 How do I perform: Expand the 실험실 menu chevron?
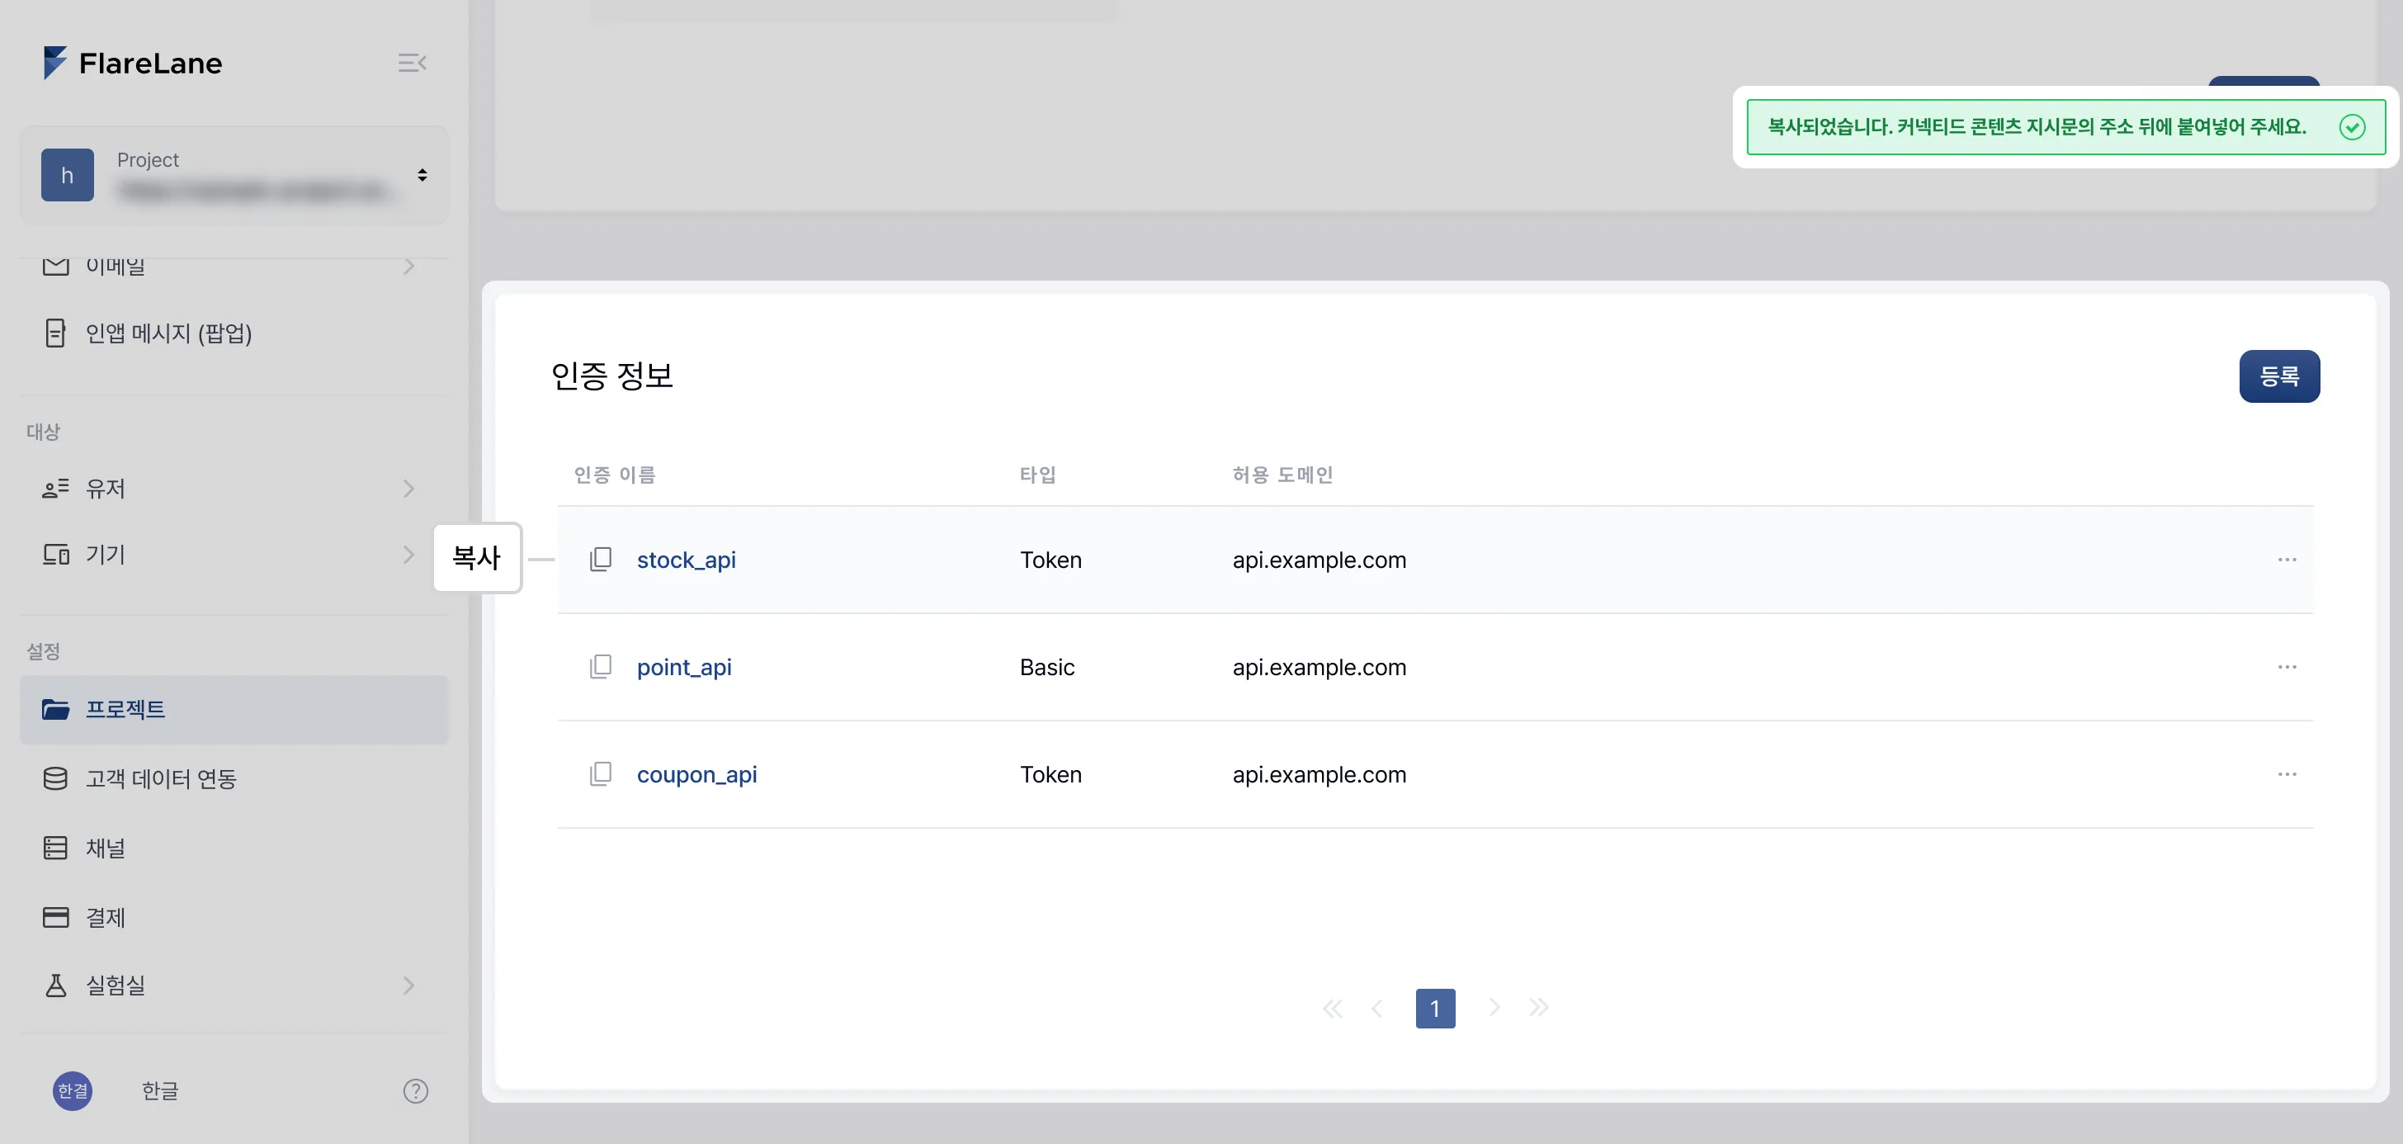click(408, 986)
